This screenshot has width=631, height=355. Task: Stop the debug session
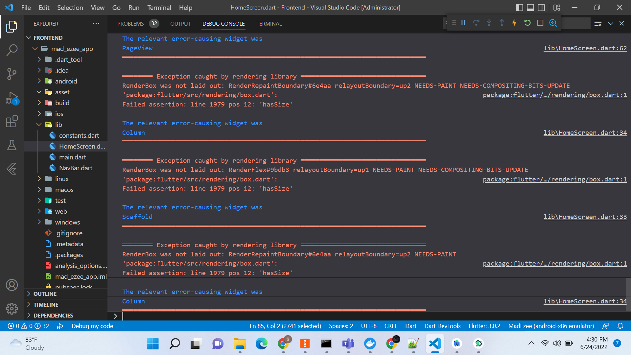pyautogui.click(x=540, y=23)
